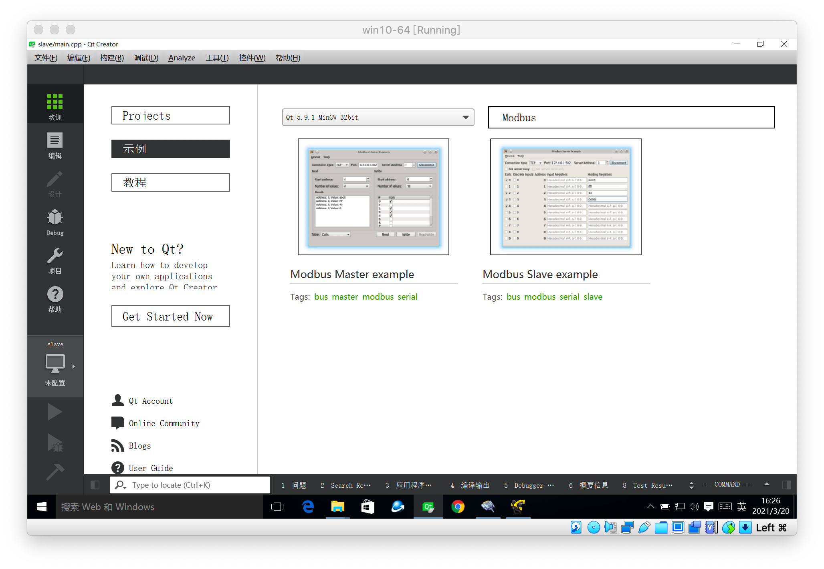Open the Modbus Slave example thumbnail

[565, 197]
